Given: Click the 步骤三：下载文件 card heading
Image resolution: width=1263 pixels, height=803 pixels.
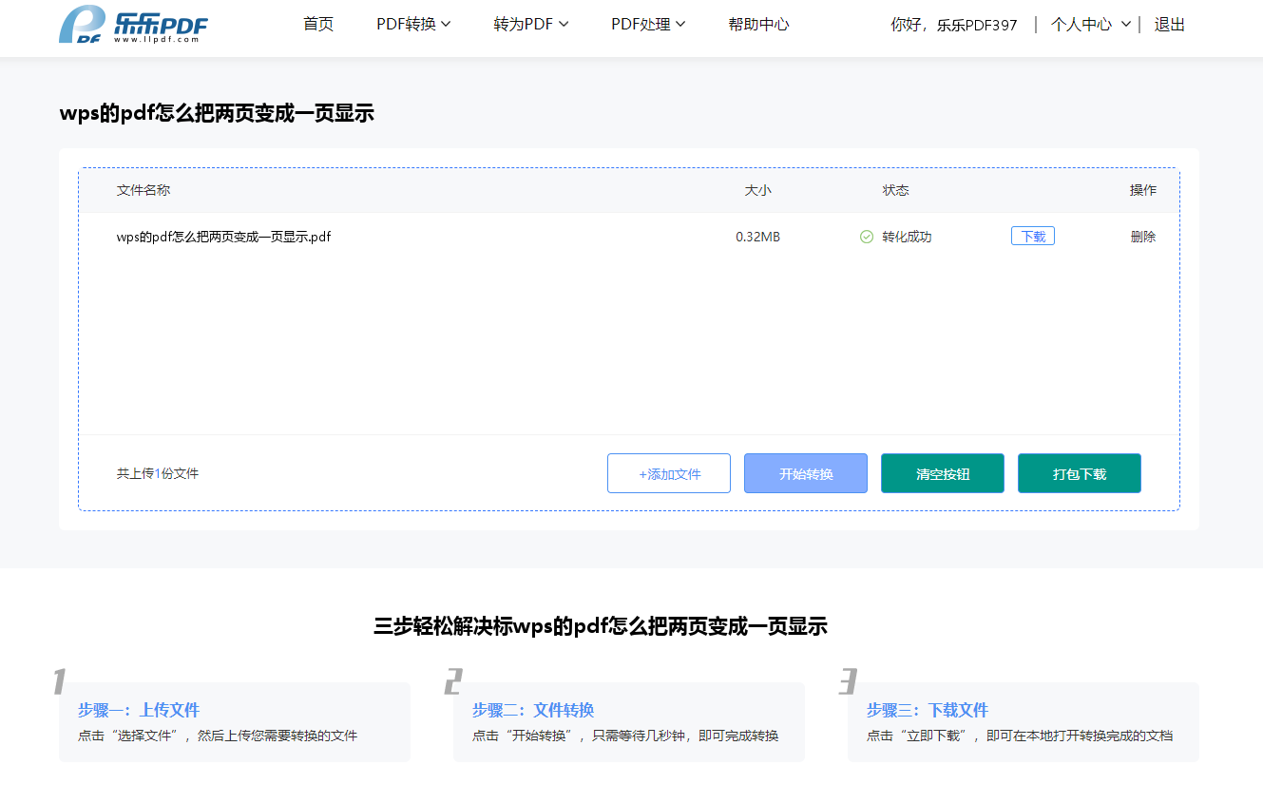Looking at the screenshot, I should pos(928,710).
